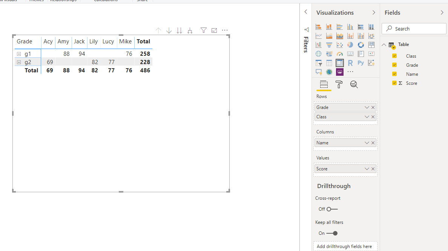Image resolution: width=448 pixels, height=251 pixels.
Task: Uncheck the Class field checkbox
Action: [x=394, y=56]
